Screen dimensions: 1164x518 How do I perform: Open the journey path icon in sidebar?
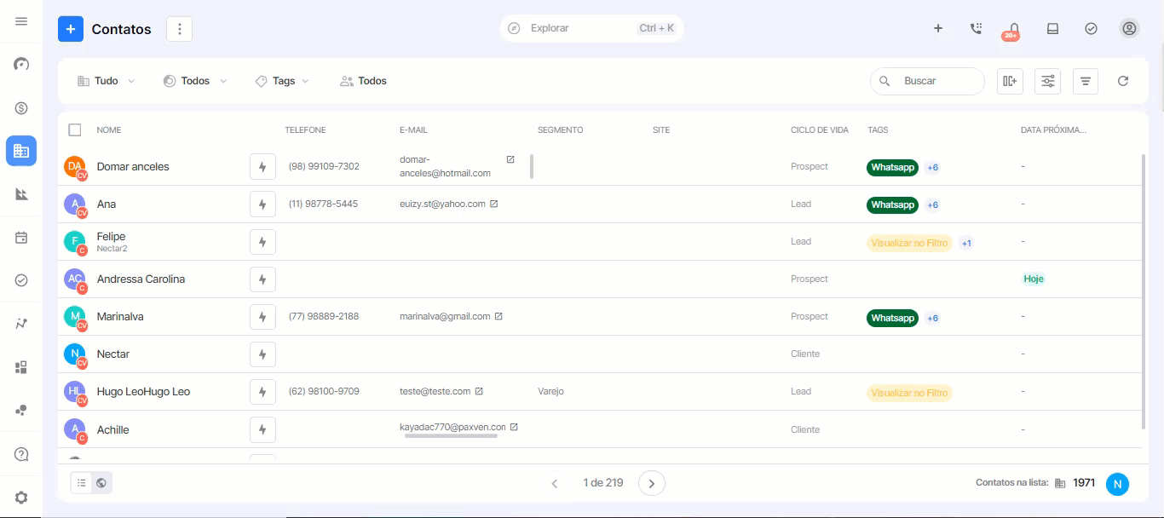pos(21,324)
